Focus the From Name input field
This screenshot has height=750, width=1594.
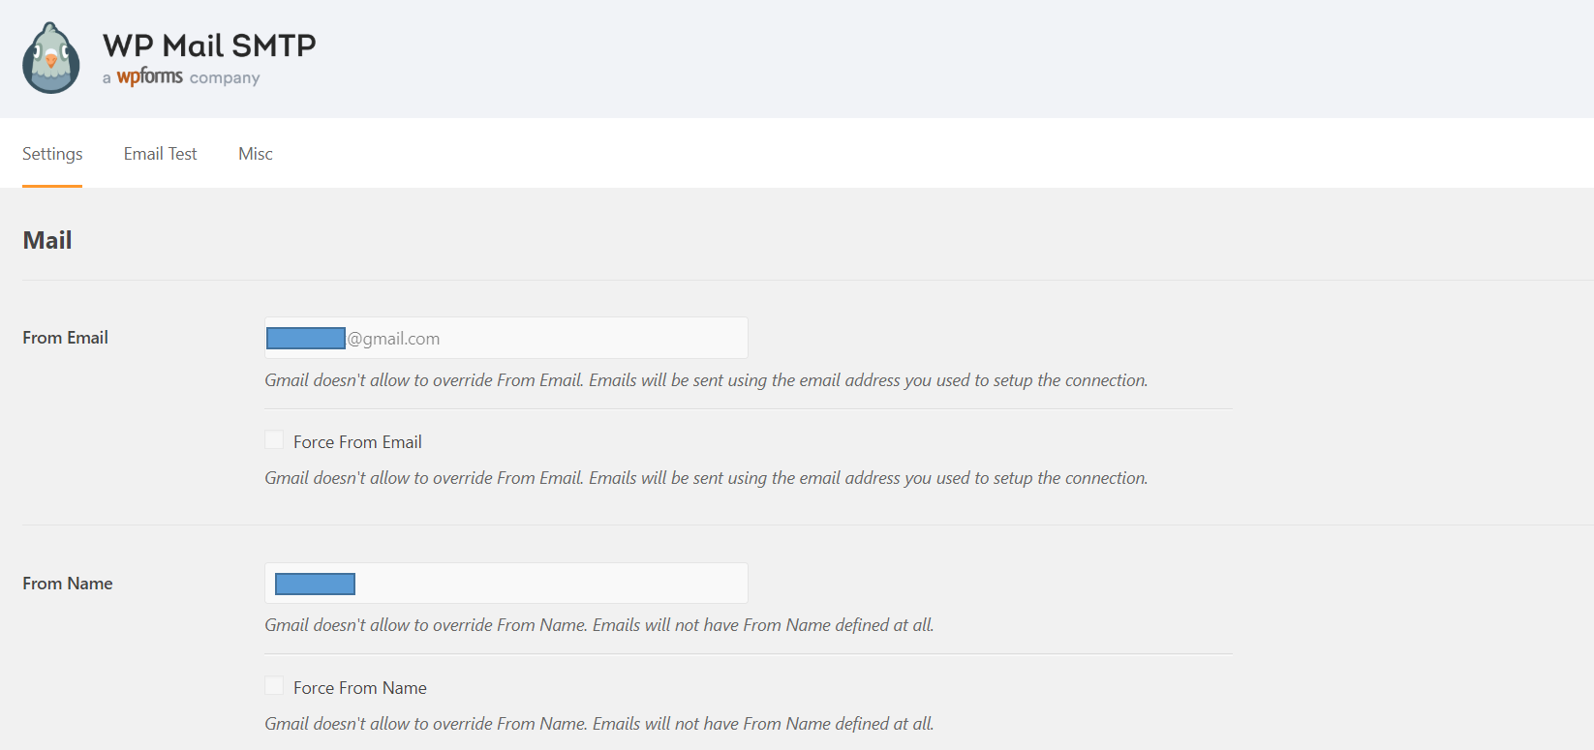click(x=542, y=584)
